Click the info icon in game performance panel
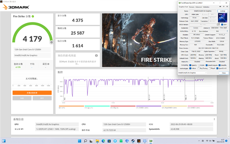The height and width of the screenshot is (144, 230). [x=96, y=55]
